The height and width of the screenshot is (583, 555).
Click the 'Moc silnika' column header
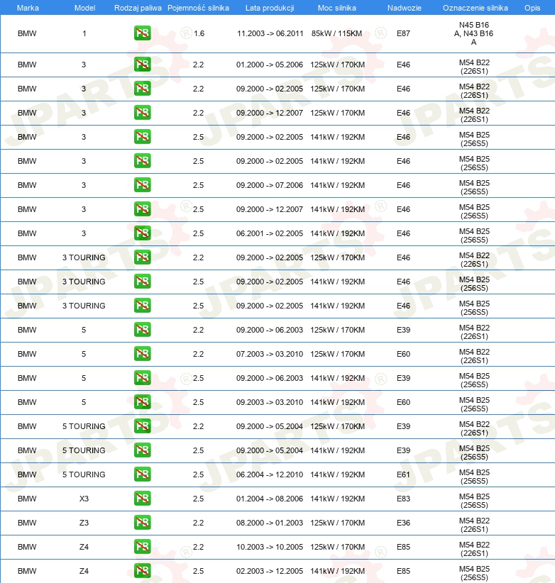(336, 8)
